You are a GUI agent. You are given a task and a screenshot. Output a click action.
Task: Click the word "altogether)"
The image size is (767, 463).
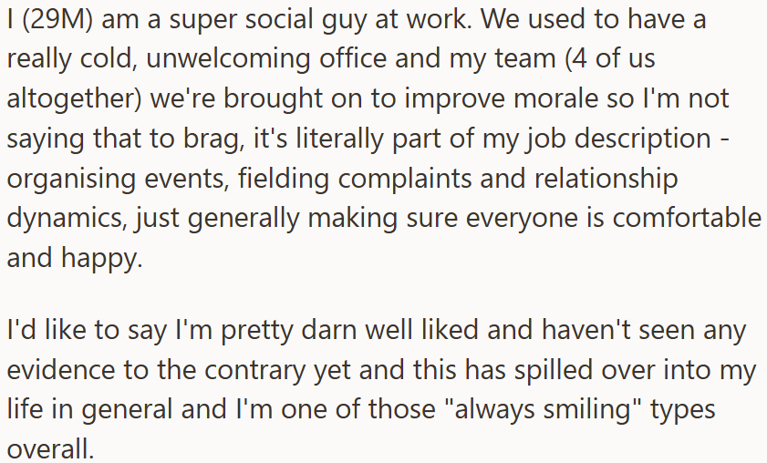click(x=74, y=98)
